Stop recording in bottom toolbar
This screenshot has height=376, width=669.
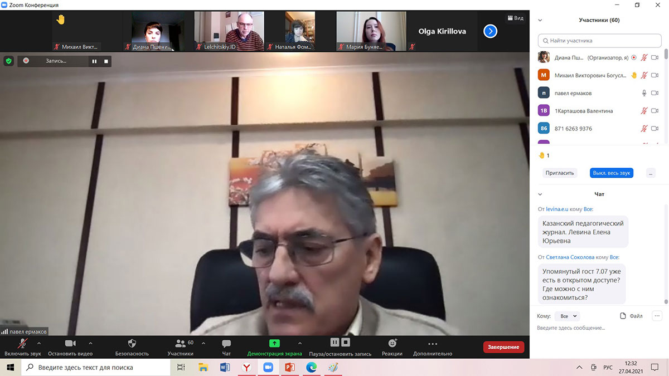tap(346, 343)
